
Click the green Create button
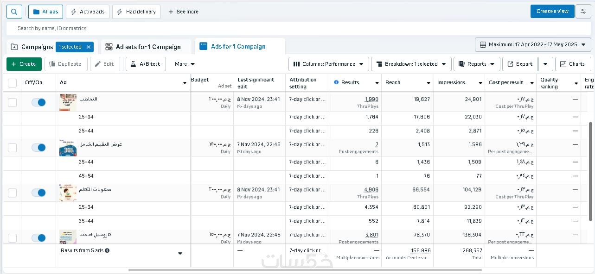coord(24,64)
